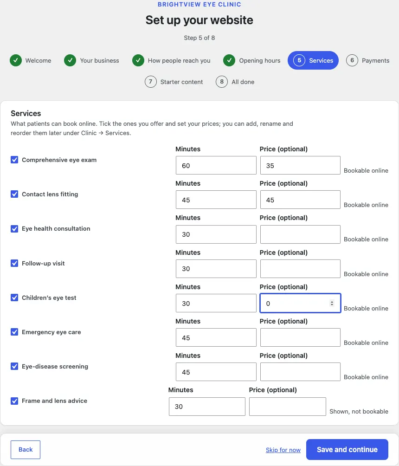Viewport: 399px width, 466px height.
Task: Uncheck Eye health consultation
Action: pos(14,228)
